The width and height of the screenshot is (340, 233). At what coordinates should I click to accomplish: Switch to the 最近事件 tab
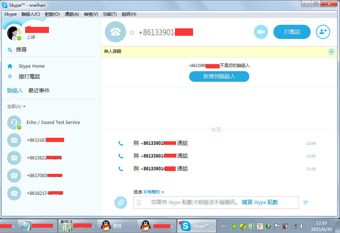[39, 91]
